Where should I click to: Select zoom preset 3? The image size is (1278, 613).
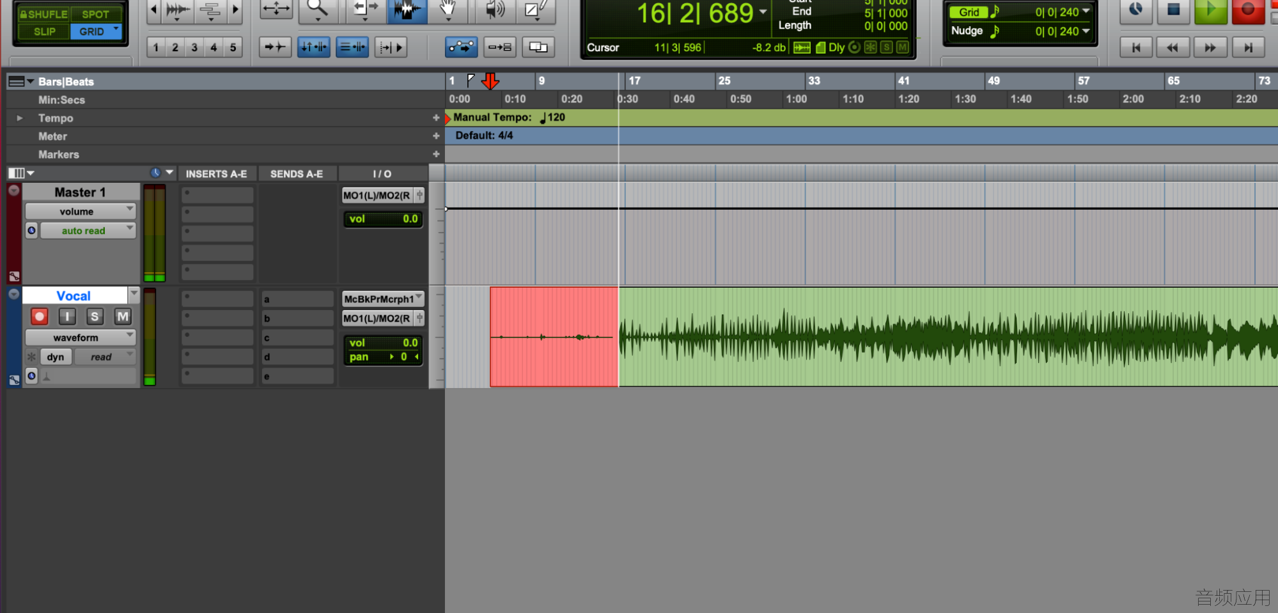pyautogui.click(x=194, y=47)
